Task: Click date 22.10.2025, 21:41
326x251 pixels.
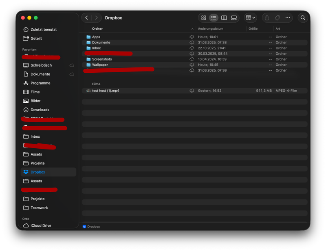Action: [211, 48]
